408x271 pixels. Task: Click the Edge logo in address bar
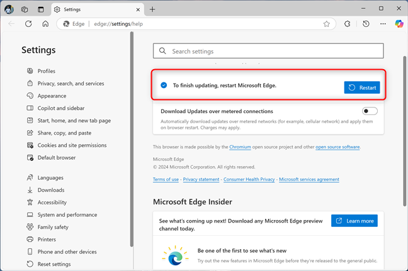(66, 24)
